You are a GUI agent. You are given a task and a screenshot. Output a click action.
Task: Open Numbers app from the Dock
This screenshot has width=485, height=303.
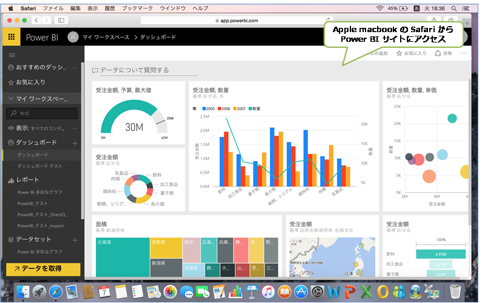236,292
